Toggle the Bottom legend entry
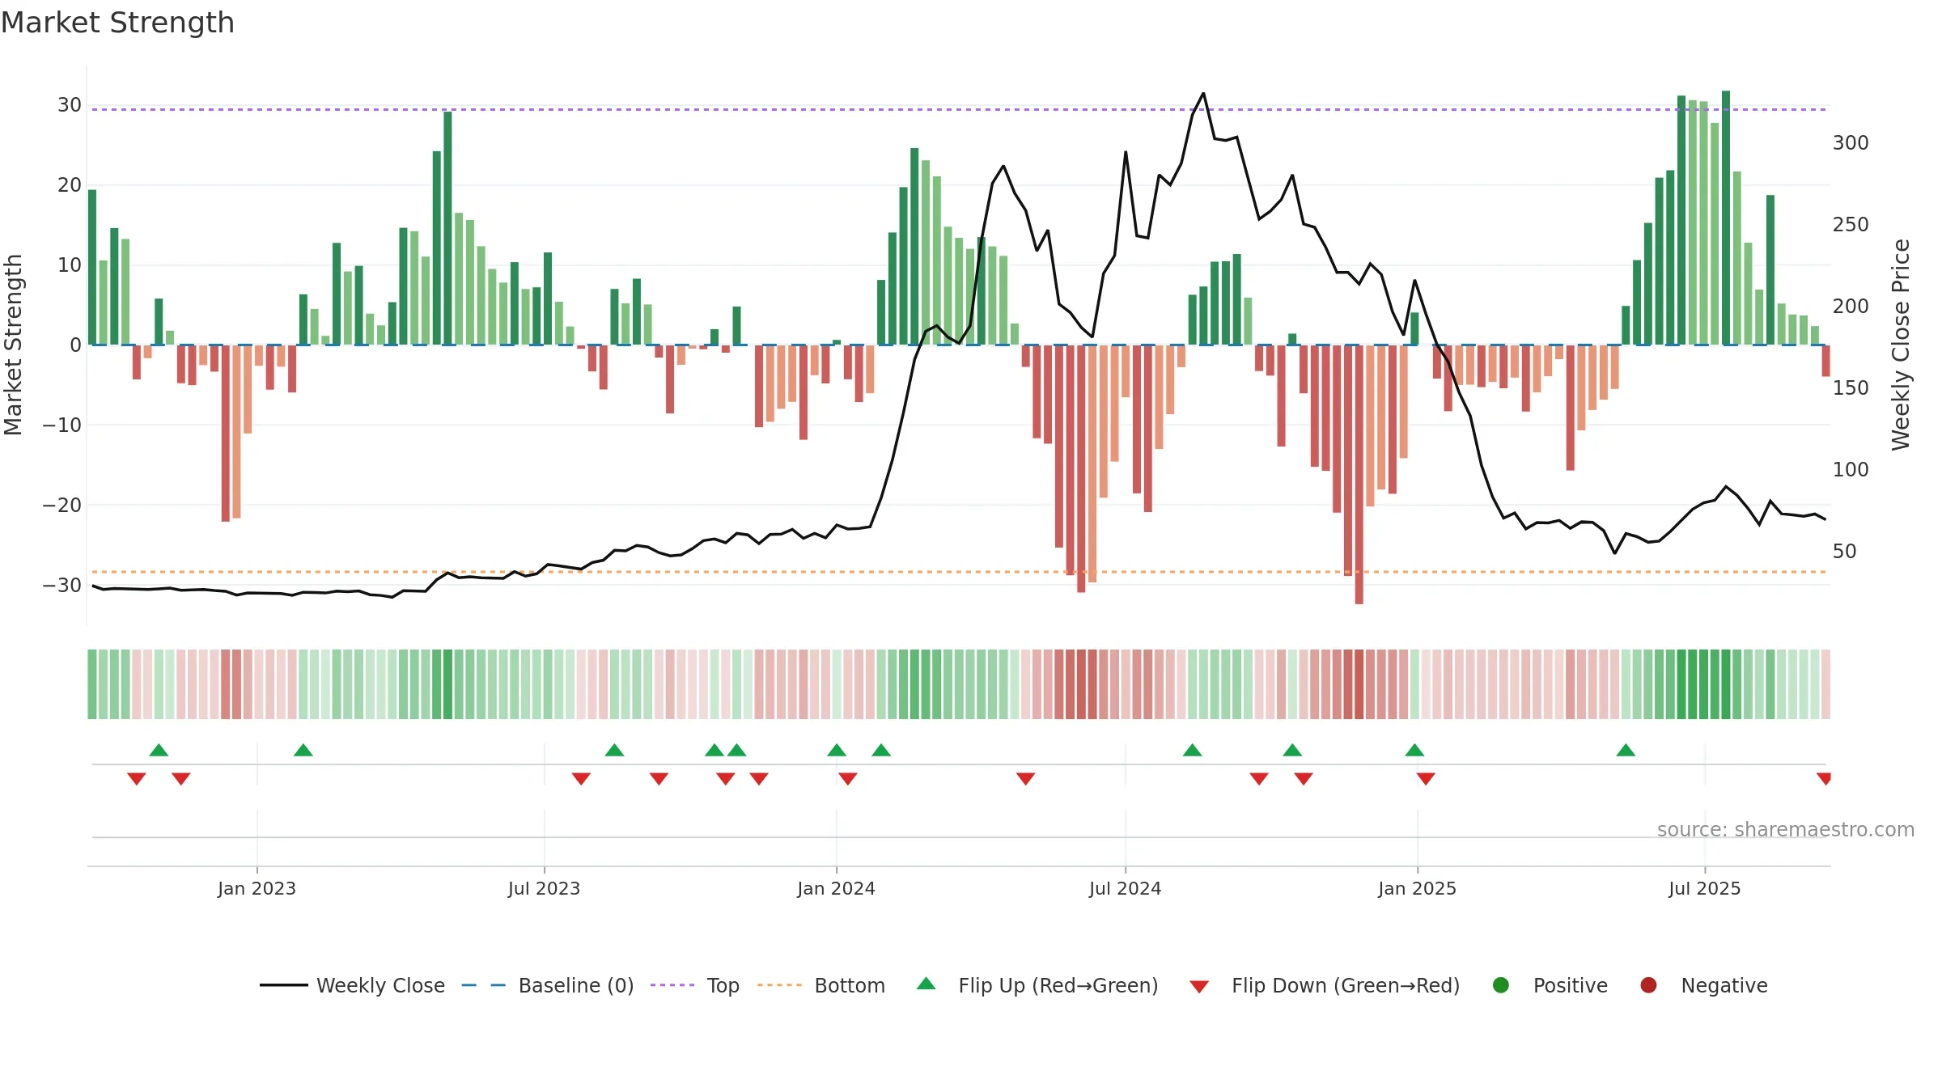Viewport: 1942px width, 1092px height. coord(821,985)
